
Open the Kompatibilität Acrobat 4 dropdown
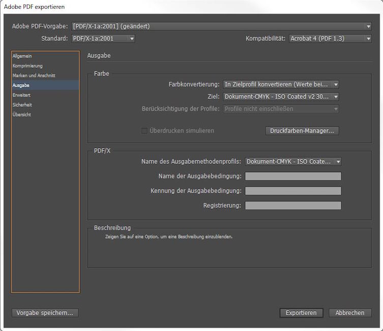tap(330, 39)
